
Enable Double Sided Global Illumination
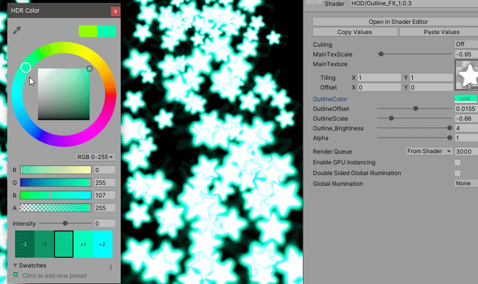(x=458, y=173)
